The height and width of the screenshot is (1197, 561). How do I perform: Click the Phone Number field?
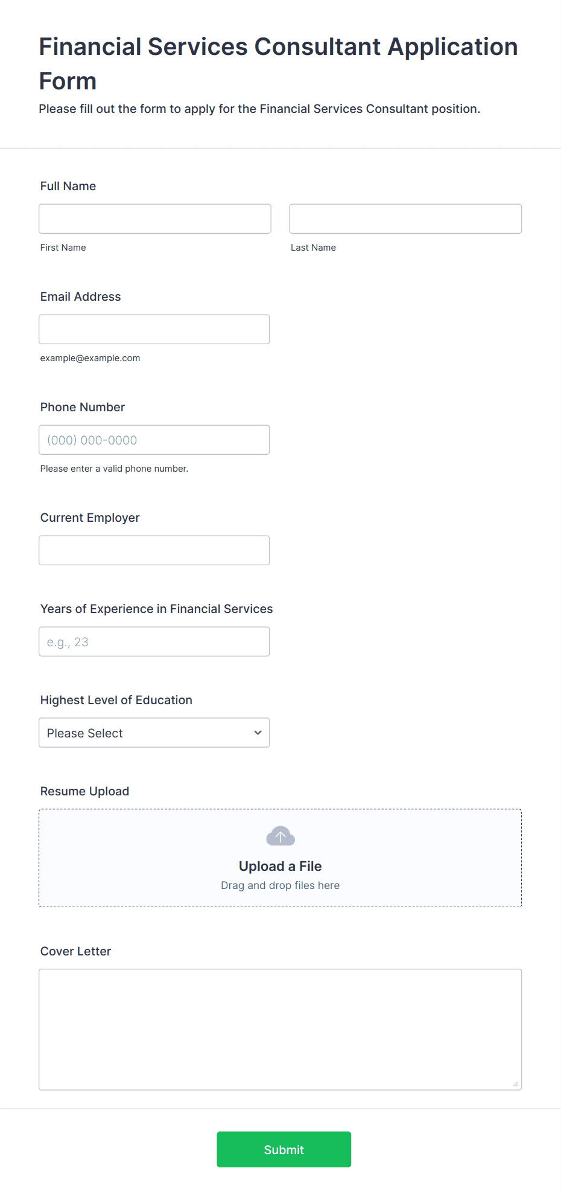pos(154,440)
